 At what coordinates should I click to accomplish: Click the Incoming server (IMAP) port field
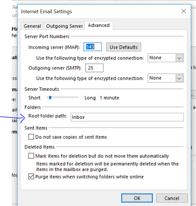[93, 47]
